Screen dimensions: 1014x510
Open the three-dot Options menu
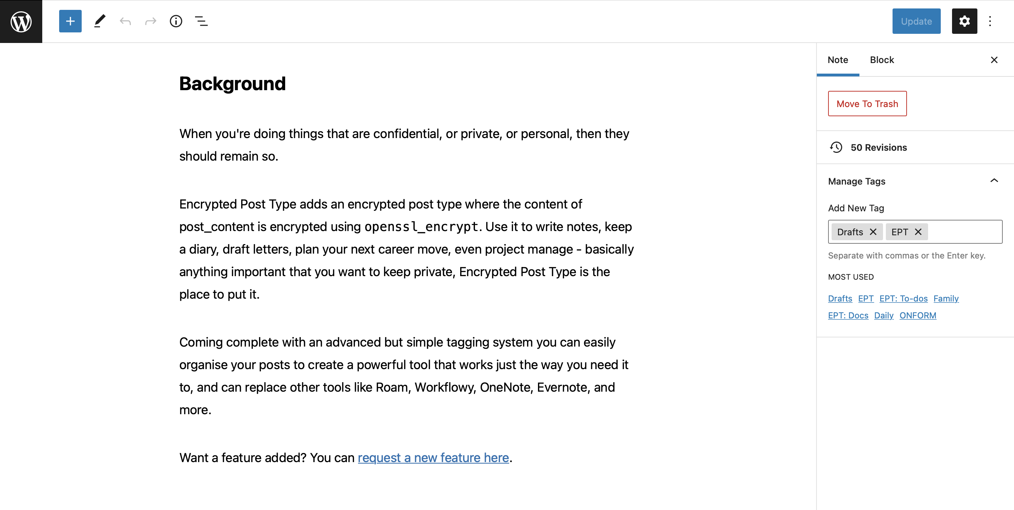click(x=990, y=21)
